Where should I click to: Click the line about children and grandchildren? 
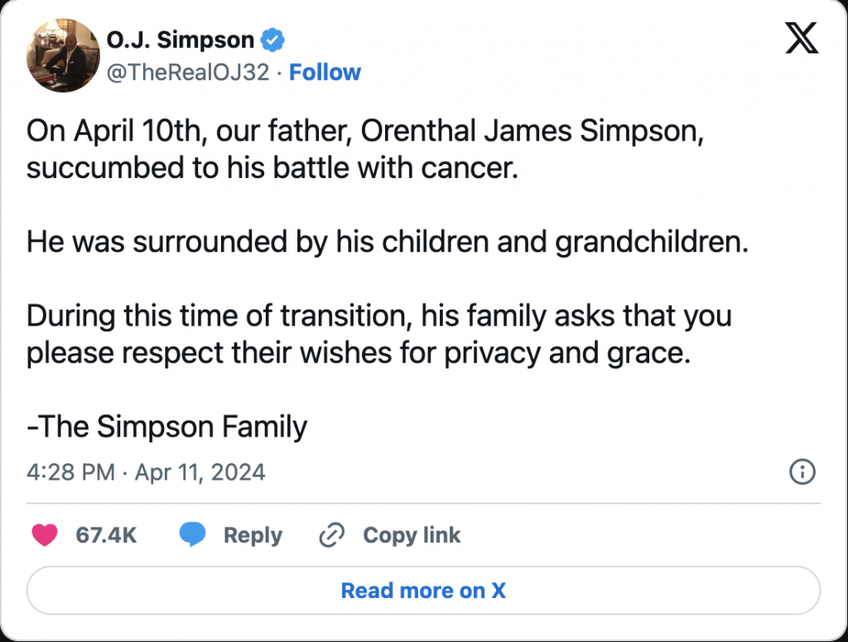(387, 241)
